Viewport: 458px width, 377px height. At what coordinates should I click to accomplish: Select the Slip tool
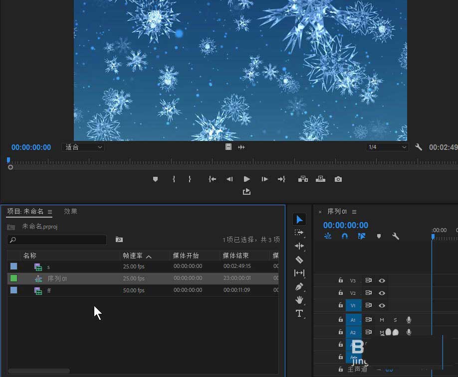(299, 273)
